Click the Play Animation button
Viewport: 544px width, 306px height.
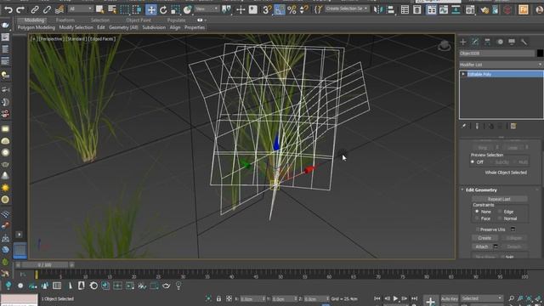click(395, 298)
